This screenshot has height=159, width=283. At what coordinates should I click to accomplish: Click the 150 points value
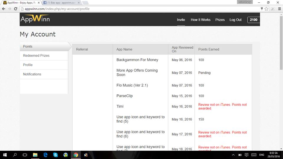(201, 119)
